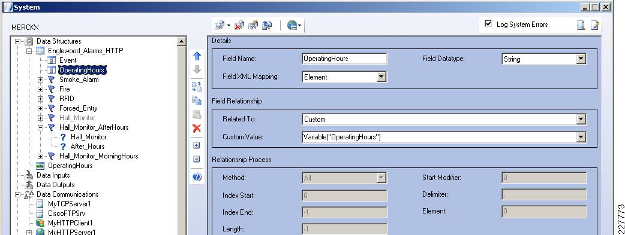Viewport: 625px width, 235px height.
Task: Click the Collapse All minus icon
Action: pyautogui.click(x=197, y=159)
